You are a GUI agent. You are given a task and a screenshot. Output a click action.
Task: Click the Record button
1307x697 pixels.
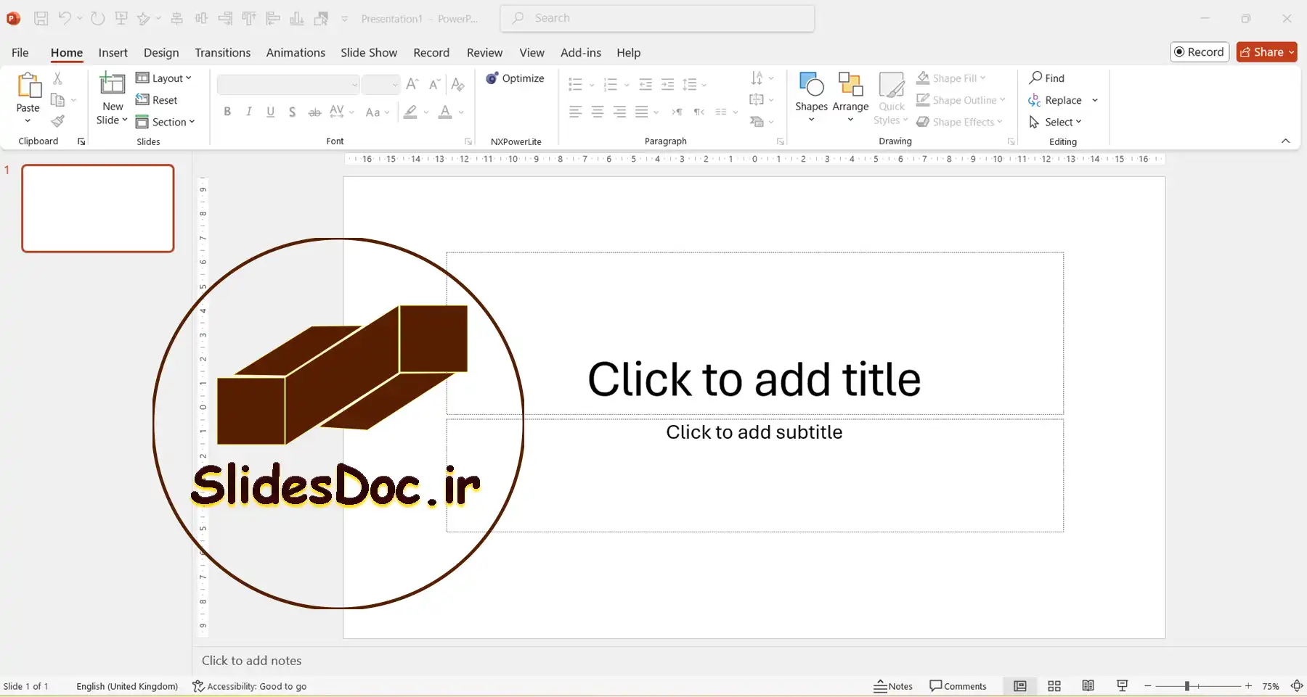[x=1199, y=51]
